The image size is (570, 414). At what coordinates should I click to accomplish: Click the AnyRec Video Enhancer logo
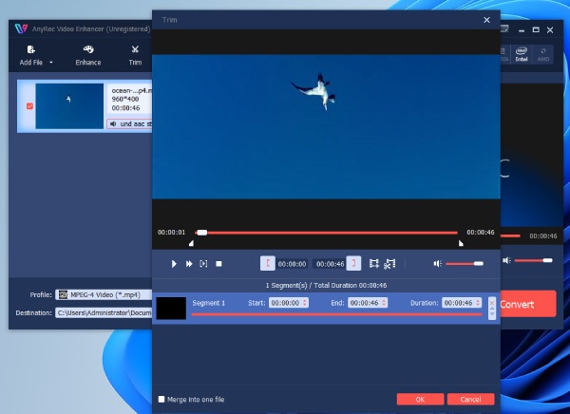(x=21, y=28)
